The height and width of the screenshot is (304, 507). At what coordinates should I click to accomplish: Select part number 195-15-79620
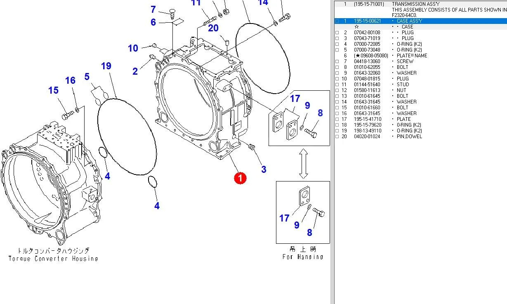(368, 125)
